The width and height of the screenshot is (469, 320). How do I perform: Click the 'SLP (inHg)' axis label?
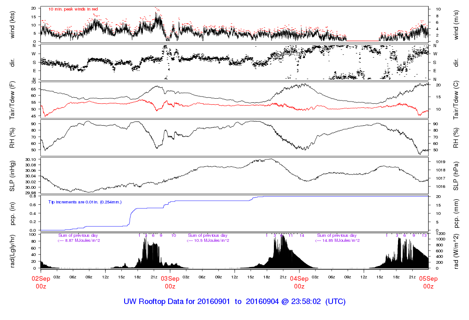[x=12, y=176]
